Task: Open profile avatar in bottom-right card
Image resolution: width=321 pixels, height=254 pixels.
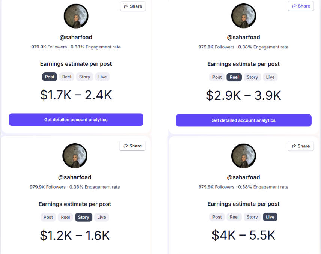Action: click(243, 156)
